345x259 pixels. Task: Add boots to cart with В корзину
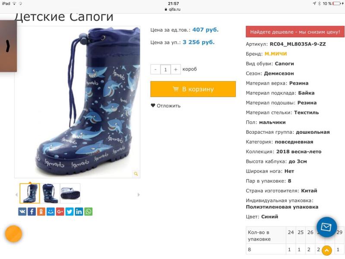coord(193,89)
